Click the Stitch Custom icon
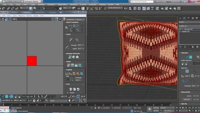 coord(80,65)
